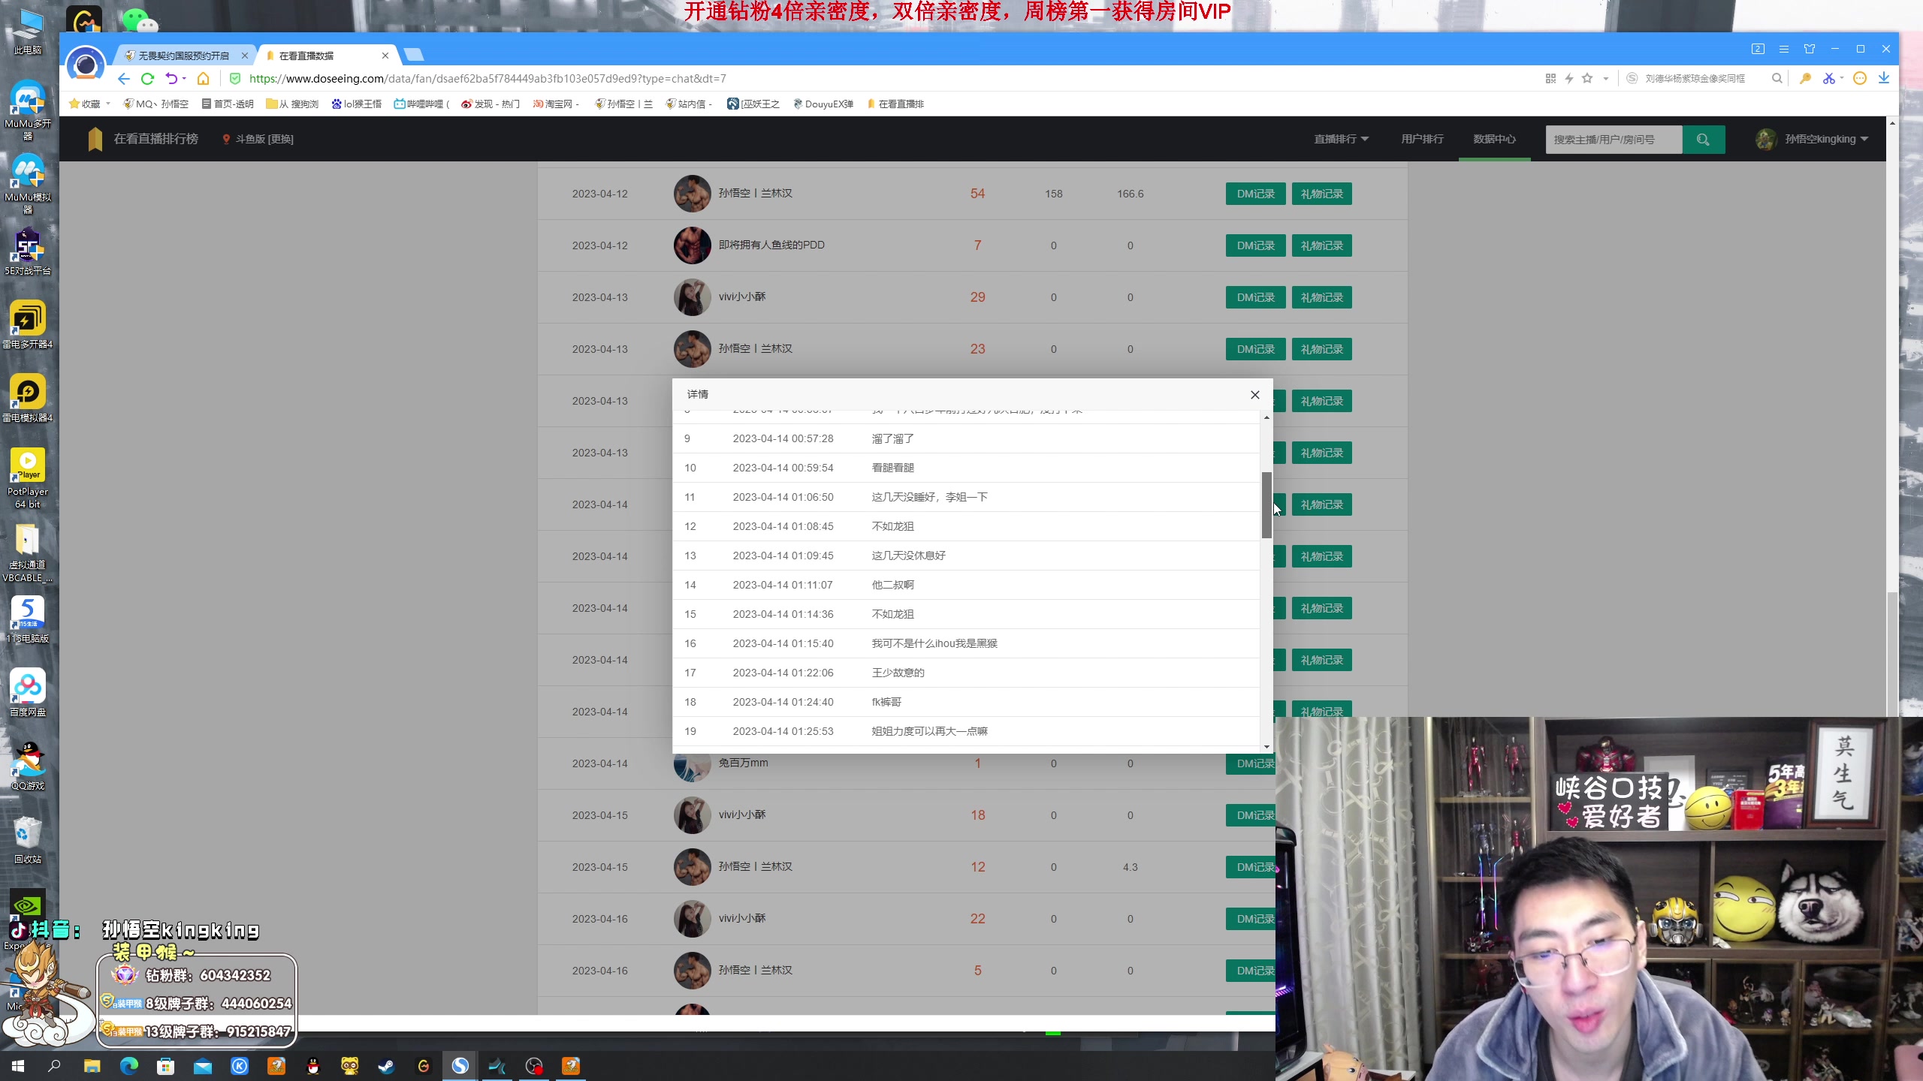Click the browser back arrow
Image resolution: width=1923 pixels, height=1081 pixels.
(124, 79)
